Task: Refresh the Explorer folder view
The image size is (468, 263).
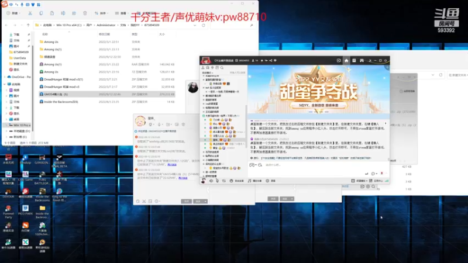Action: 204,25
